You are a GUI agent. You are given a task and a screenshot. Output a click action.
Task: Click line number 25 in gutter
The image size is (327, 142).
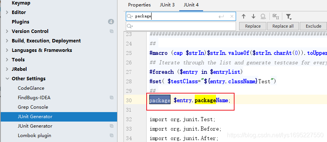129,53
